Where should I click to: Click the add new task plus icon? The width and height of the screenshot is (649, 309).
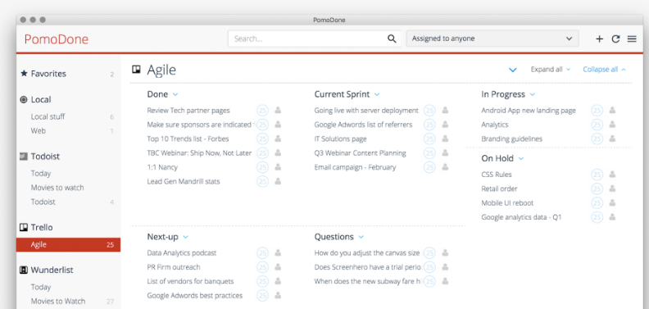599,39
